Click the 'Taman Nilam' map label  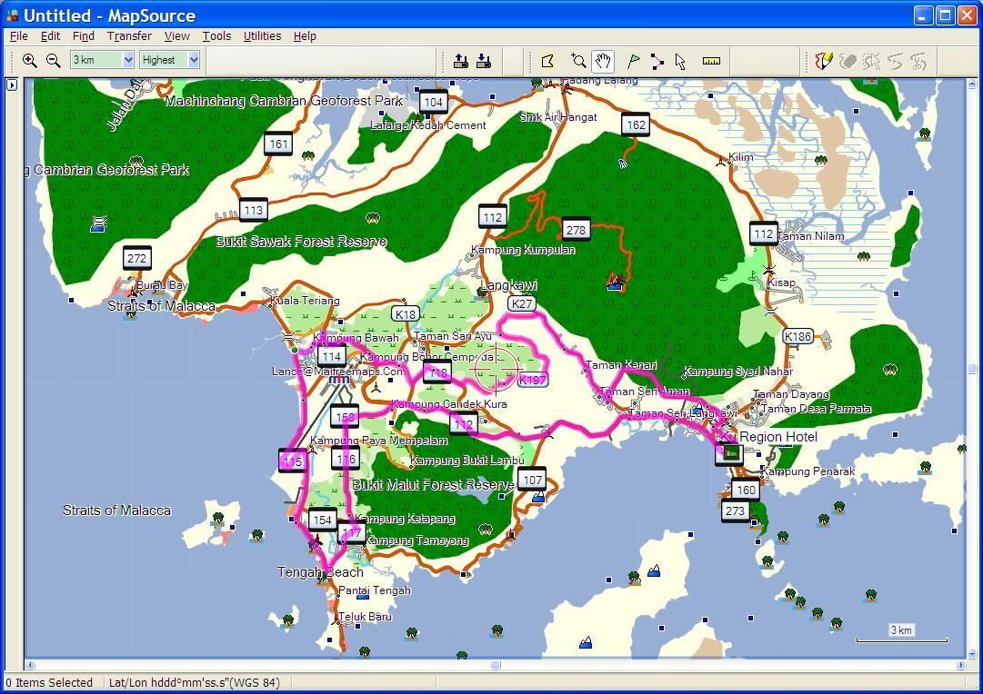810,236
